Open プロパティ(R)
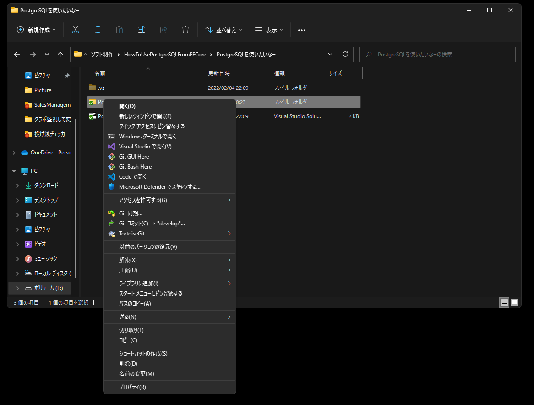 [x=169, y=387]
